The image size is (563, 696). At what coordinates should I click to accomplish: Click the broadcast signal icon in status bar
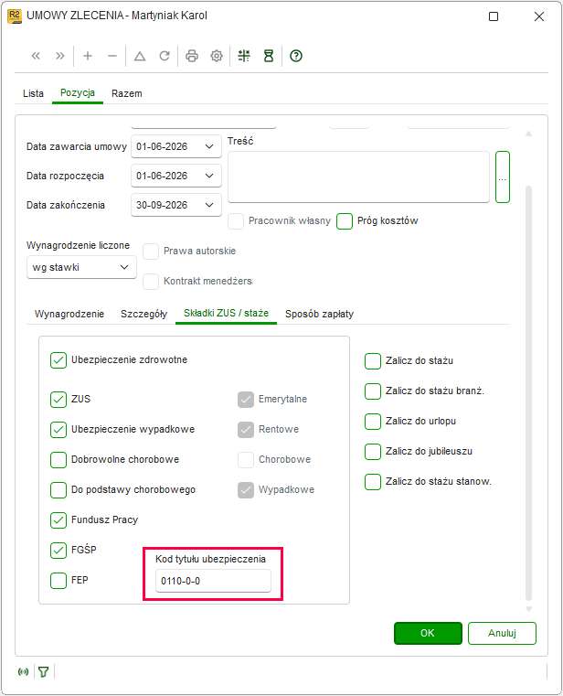pos(23,672)
